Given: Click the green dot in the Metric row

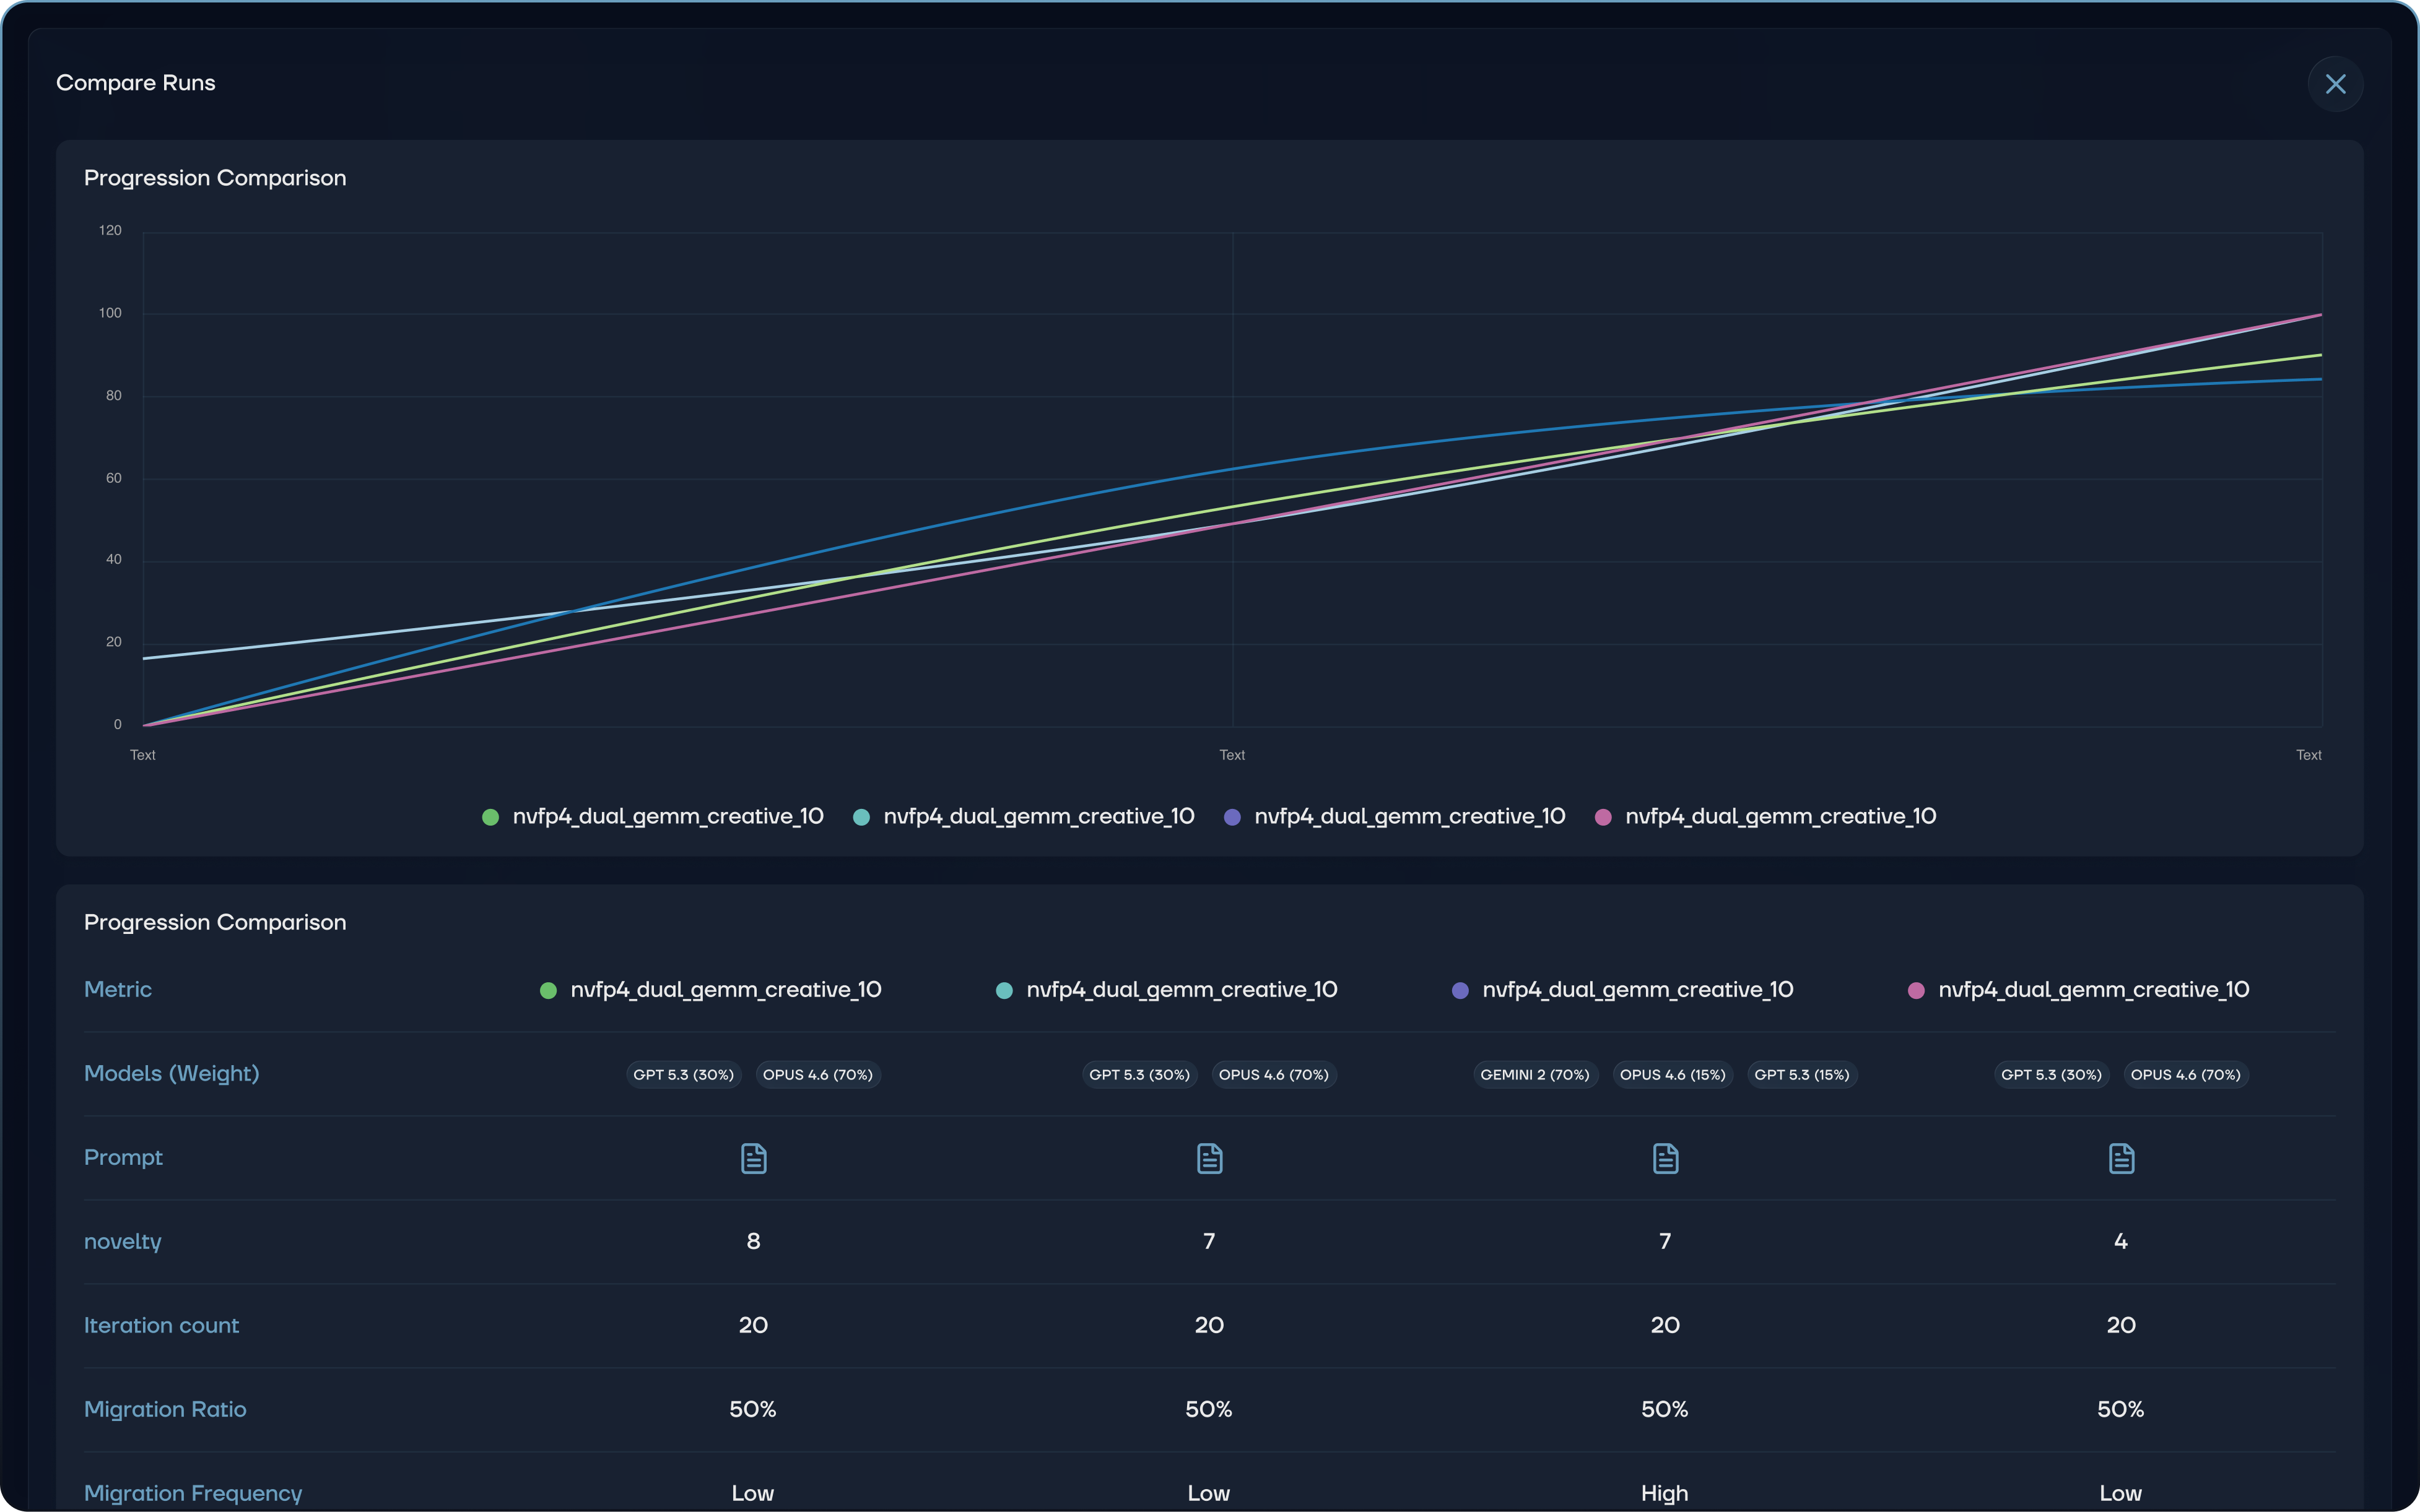Looking at the screenshot, I should point(548,990).
